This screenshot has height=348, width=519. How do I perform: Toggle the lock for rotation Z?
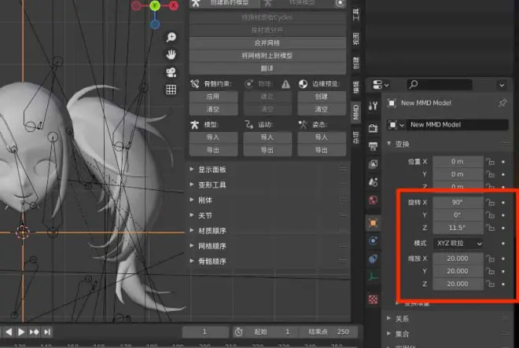tap(490, 228)
